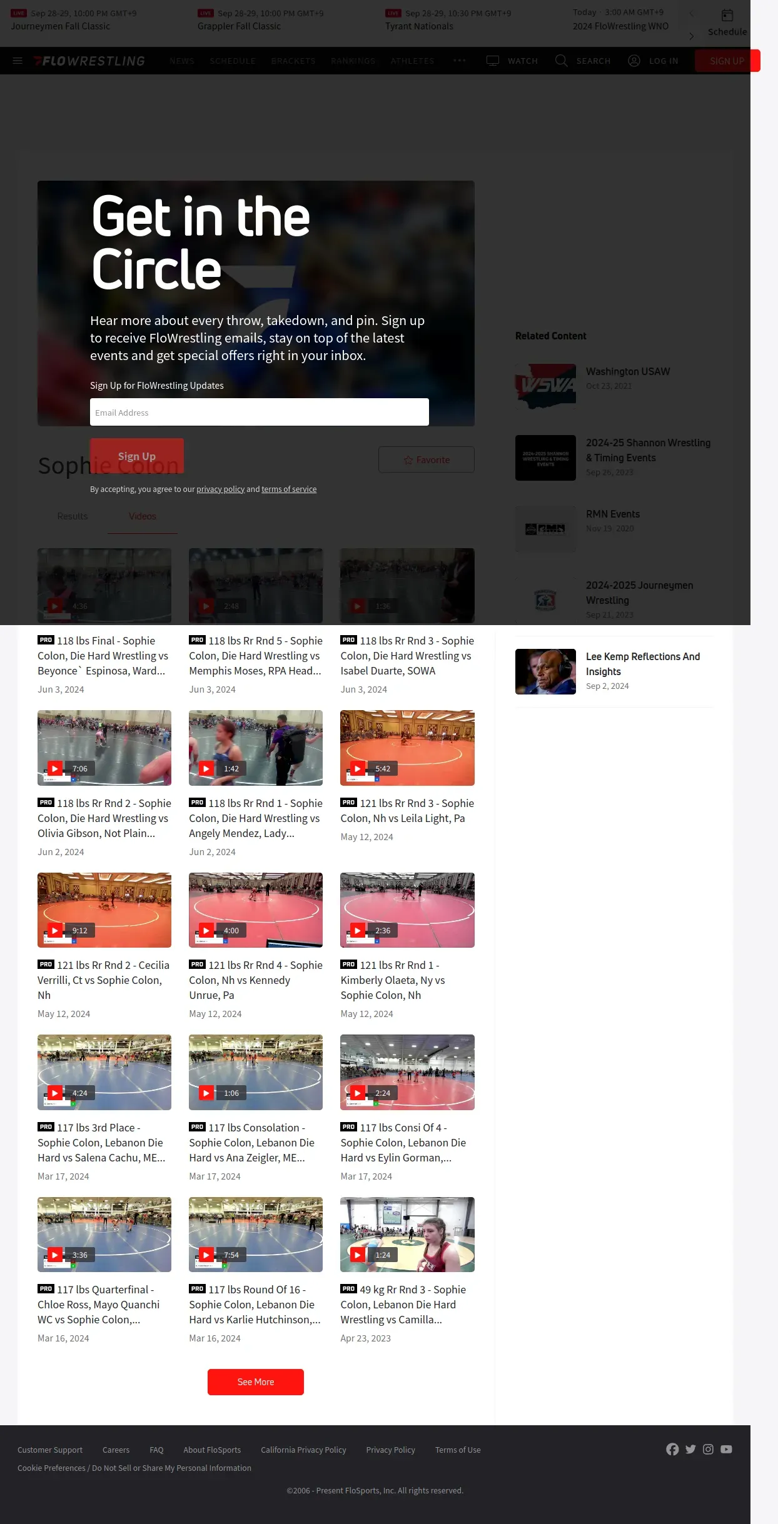
Task: Click the Favorite star button
Action: 427,459
